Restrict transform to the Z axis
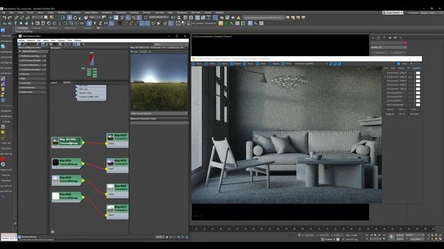Screen dimensions: 444x249 [100, 24]
